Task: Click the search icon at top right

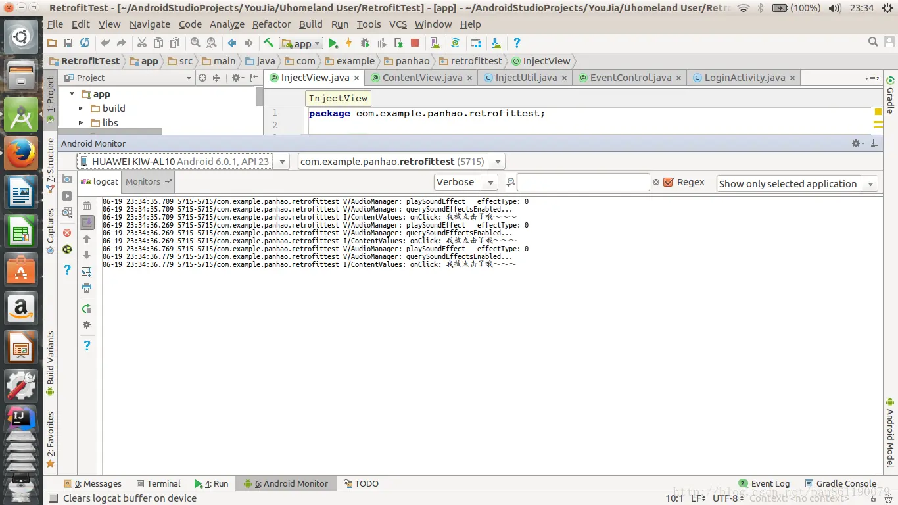Action: [873, 42]
